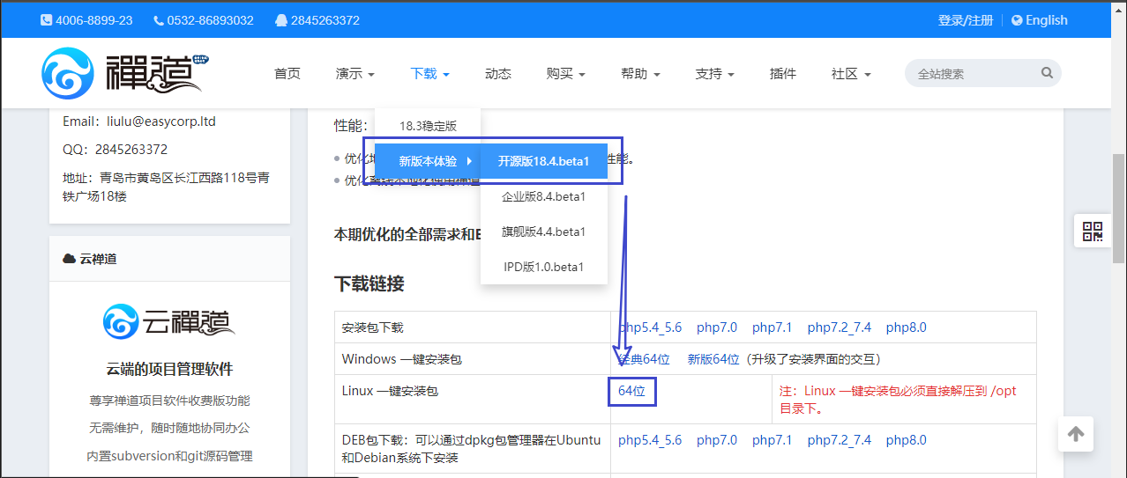
Task: Click the page vertical scrollbar thumb
Action: click(x=1118, y=185)
